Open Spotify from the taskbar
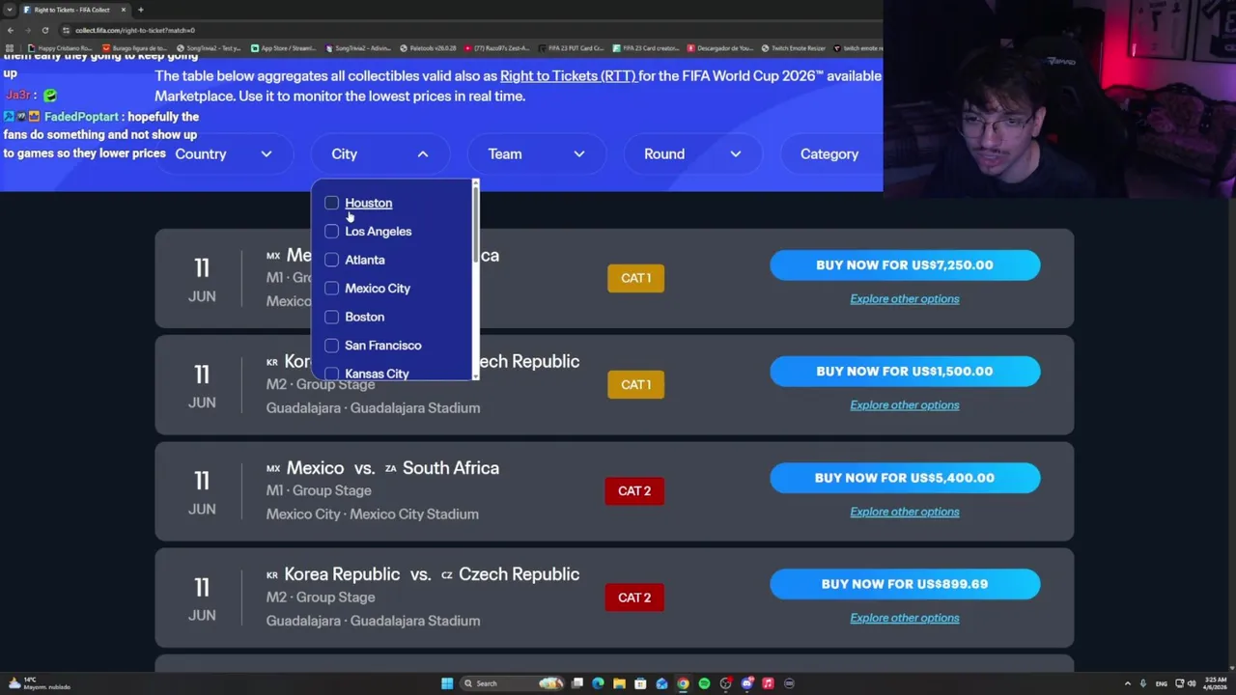Viewport: 1236px width, 695px height. (704, 683)
